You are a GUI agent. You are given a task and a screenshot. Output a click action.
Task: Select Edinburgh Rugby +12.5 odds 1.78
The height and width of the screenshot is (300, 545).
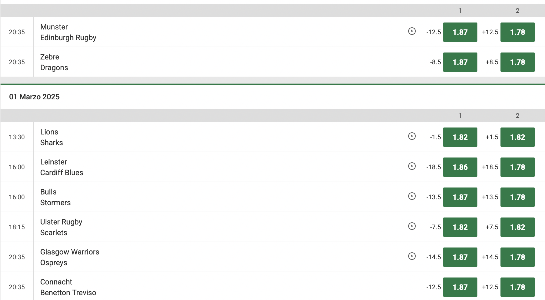(517, 32)
